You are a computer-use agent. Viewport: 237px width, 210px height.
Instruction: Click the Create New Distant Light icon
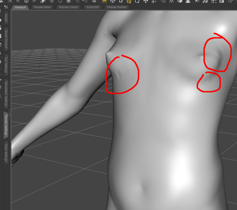[x=9, y=1]
